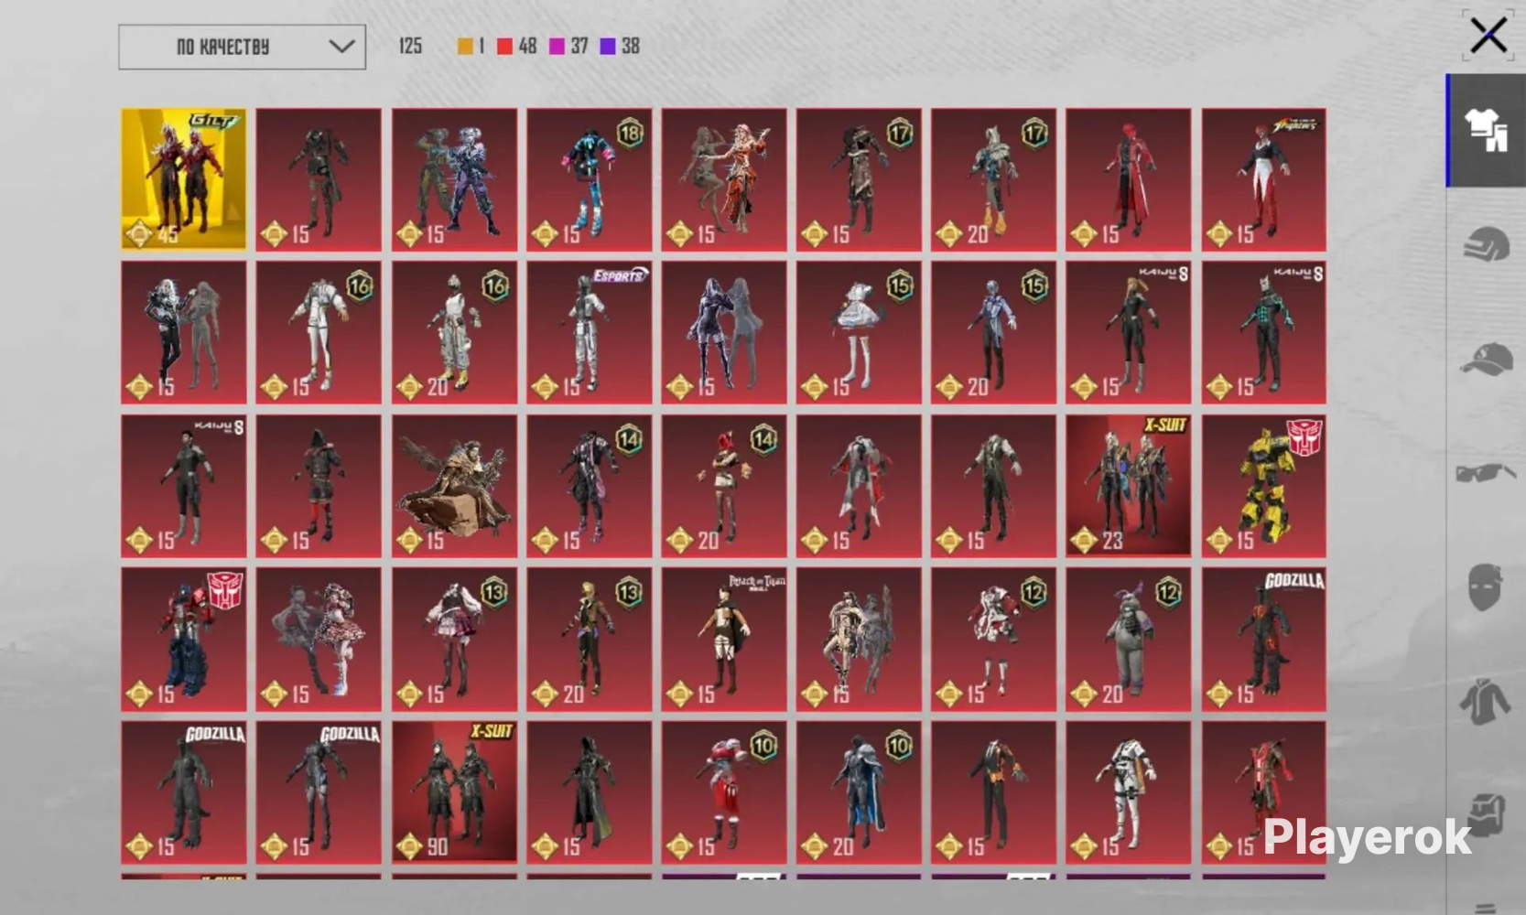Select the red-glowing Godzilla outfit

tap(1263, 639)
